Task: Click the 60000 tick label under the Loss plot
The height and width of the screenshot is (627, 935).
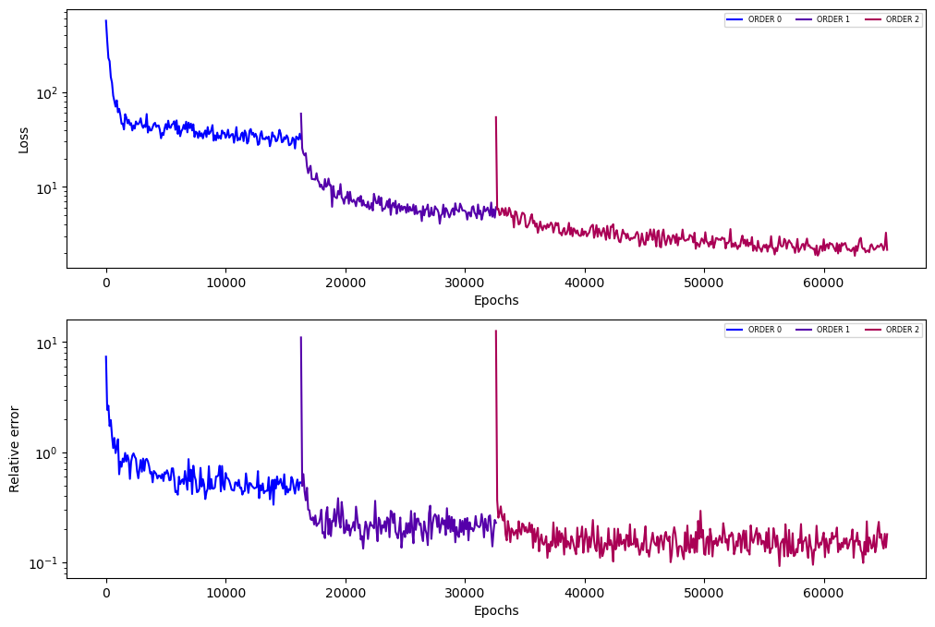Action: pyautogui.click(x=823, y=283)
